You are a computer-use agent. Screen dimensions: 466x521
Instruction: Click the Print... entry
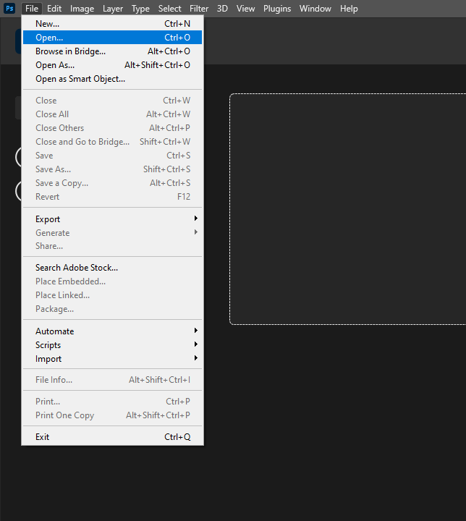pyautogui.click(x=112, y=402)
